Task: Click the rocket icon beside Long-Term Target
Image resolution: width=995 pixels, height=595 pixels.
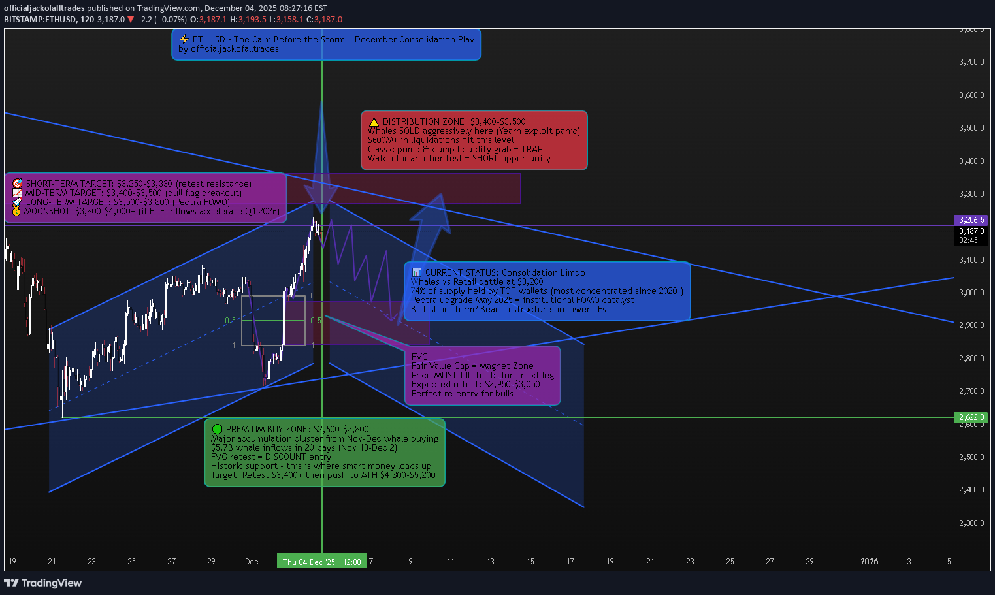Action: click(17, 202)
